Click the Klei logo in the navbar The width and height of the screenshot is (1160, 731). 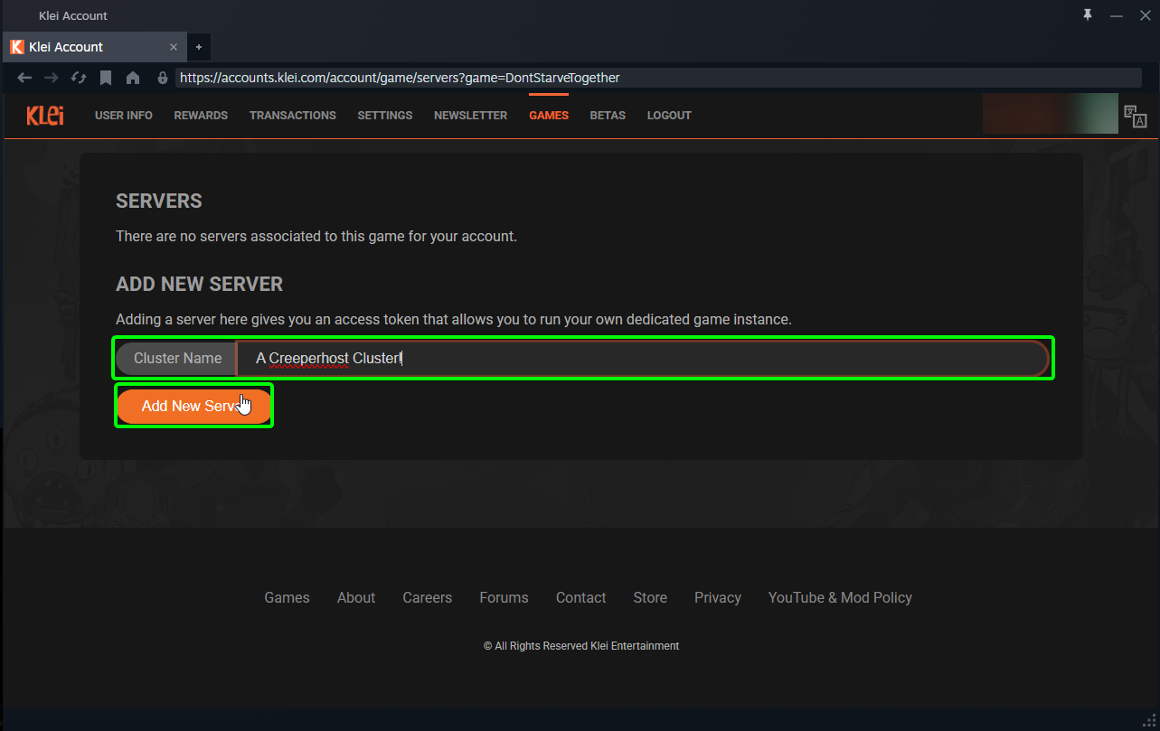45,116
